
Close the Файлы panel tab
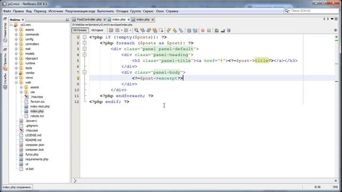22,20
